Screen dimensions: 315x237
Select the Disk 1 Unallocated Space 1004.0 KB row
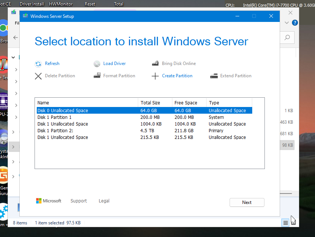(144, 124)
